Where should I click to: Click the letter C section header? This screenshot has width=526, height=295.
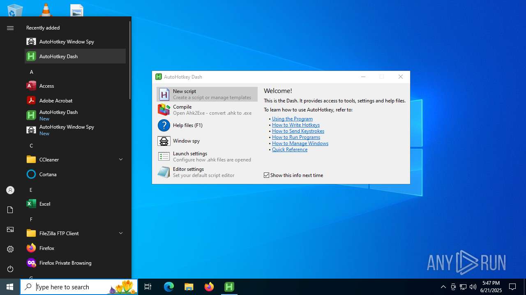[x=31, y=145]
